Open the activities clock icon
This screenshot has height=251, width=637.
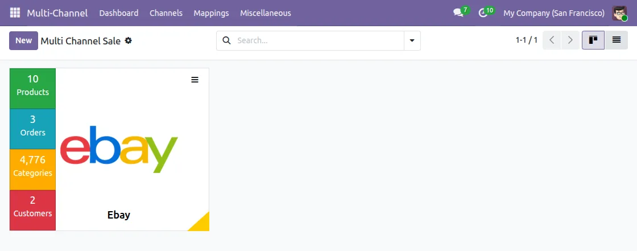pos(483,13)
